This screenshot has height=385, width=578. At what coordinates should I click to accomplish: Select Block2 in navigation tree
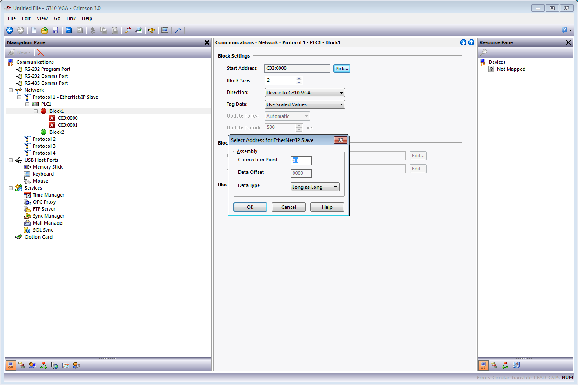[x=57, y=132]
